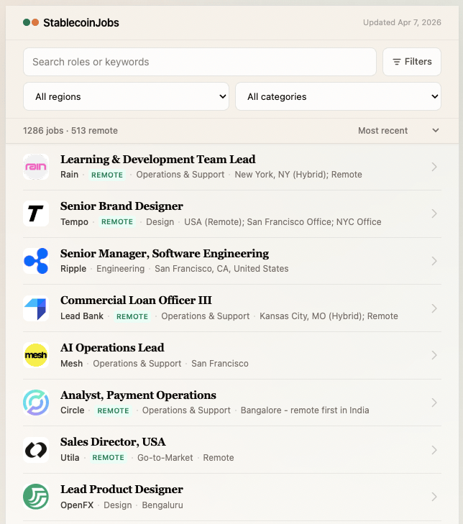
Task: Click the "New York, NY (Hybrid); Remote" location
Action: coord(298,175)
